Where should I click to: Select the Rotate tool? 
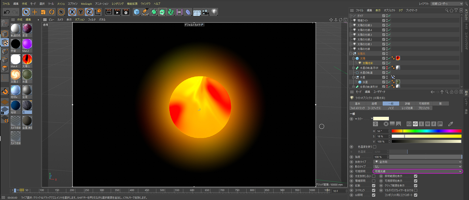click(52, 12)
